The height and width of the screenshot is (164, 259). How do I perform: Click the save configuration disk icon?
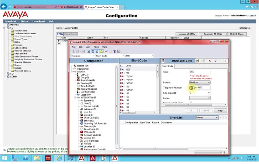coord(83,51)
